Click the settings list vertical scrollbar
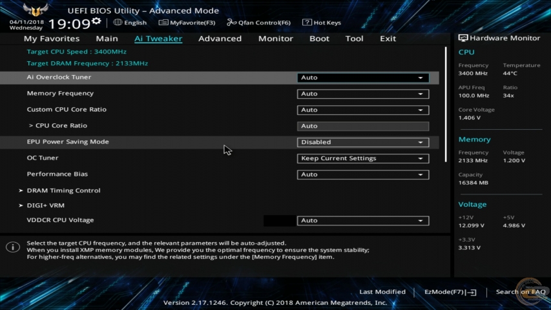 tap(446, 105)
